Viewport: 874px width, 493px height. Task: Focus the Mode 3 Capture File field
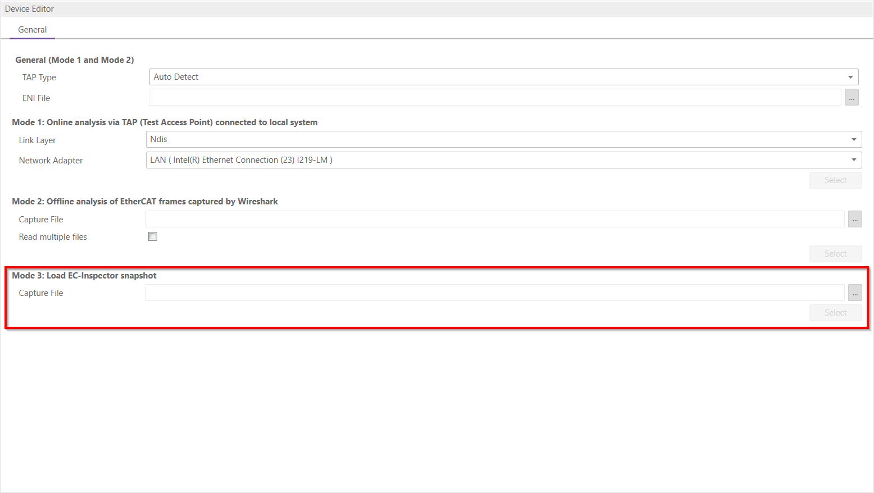point(494,293)
